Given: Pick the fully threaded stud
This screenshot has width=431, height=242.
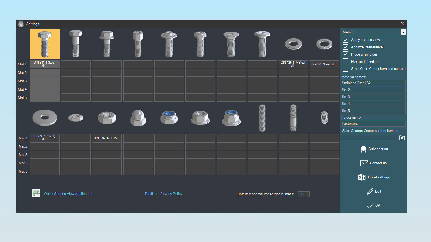Looking at the screenshot, I should pyautogui.click(x=262, y=118).
